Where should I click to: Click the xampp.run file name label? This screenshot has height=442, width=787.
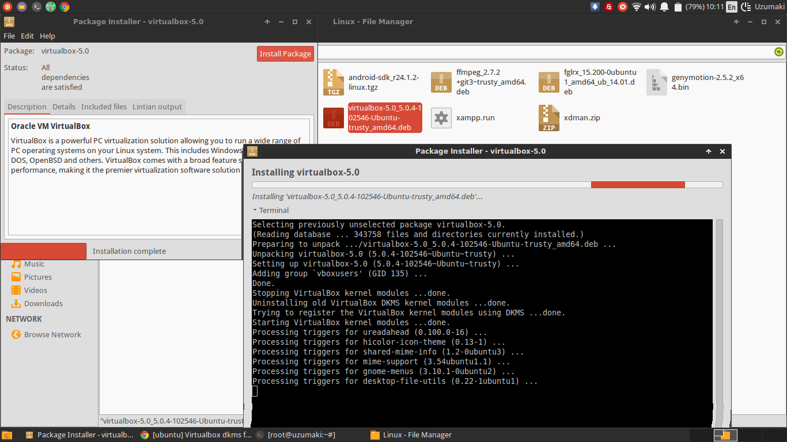point(475,117)
